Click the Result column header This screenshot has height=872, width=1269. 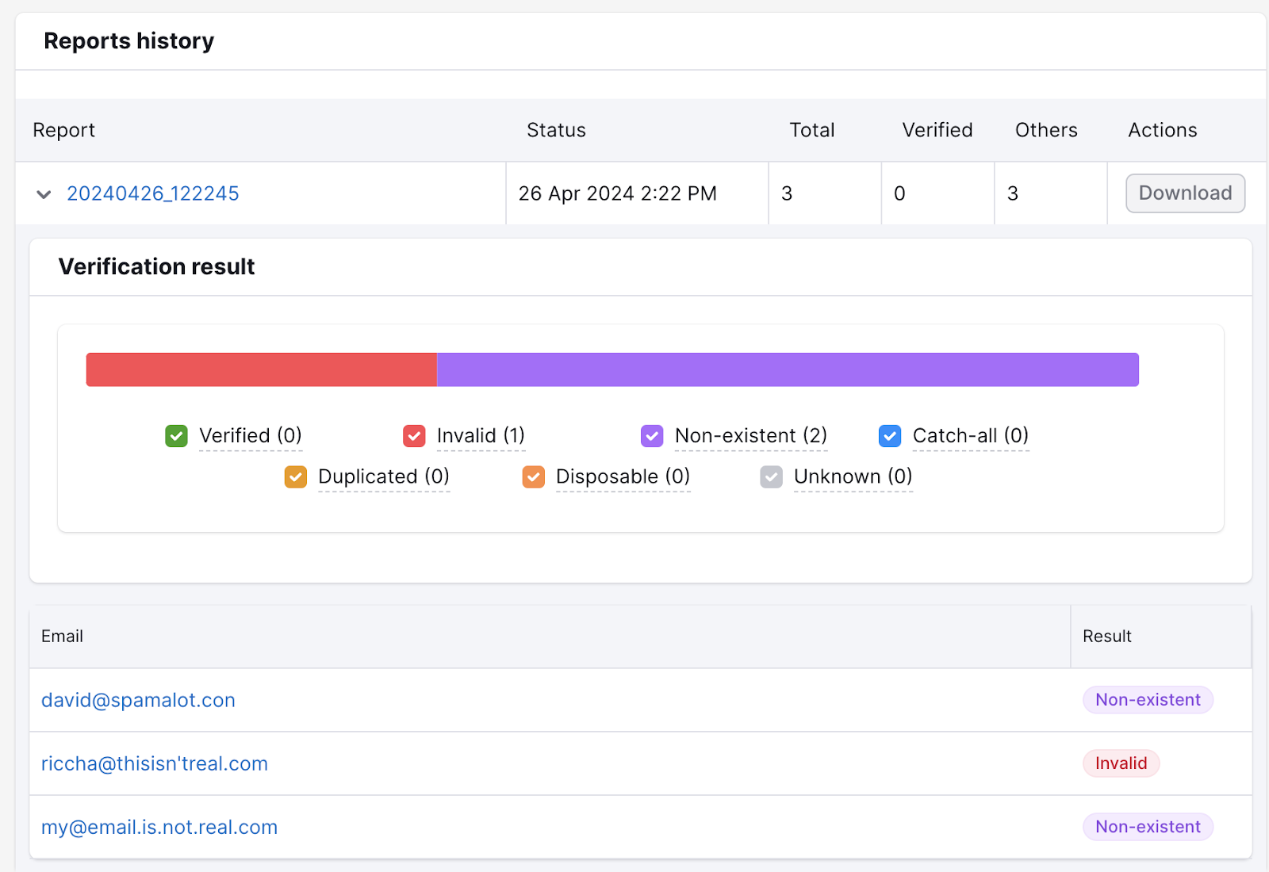[x=1106, y=637]
